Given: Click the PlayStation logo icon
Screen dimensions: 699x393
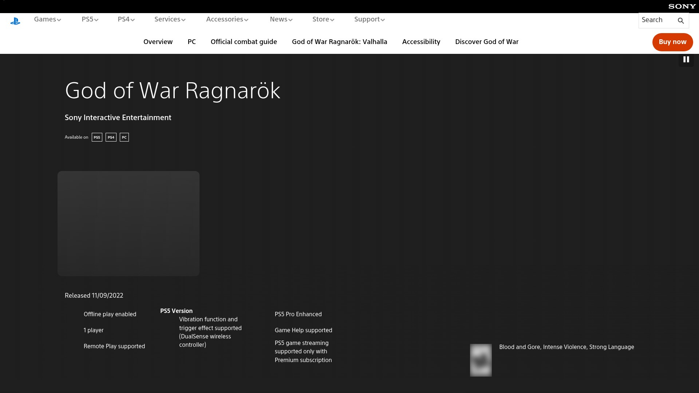Looking at the screenshot, I should pyautogui.click(x=15, y=21).
